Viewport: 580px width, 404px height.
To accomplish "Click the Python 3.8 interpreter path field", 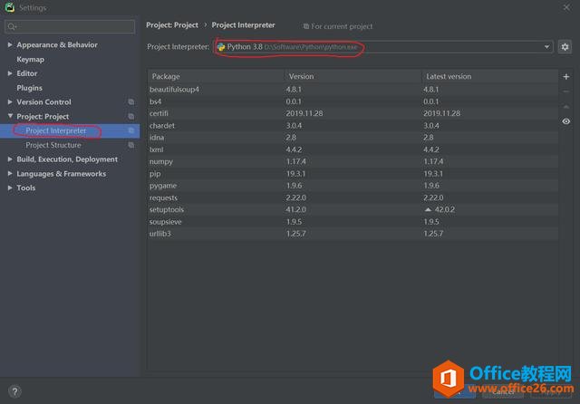I will [x=383, y=47].
